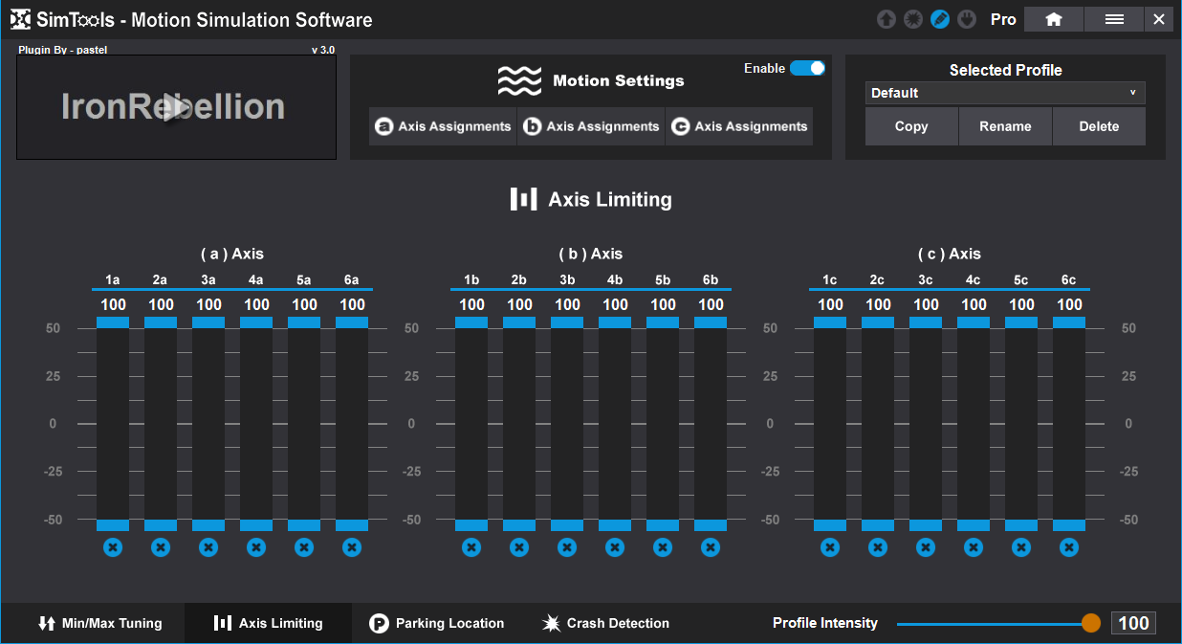Reset axis 4b with its X icon
The height and width of the screenshot is (644, 1182).
tap(615, 547)
